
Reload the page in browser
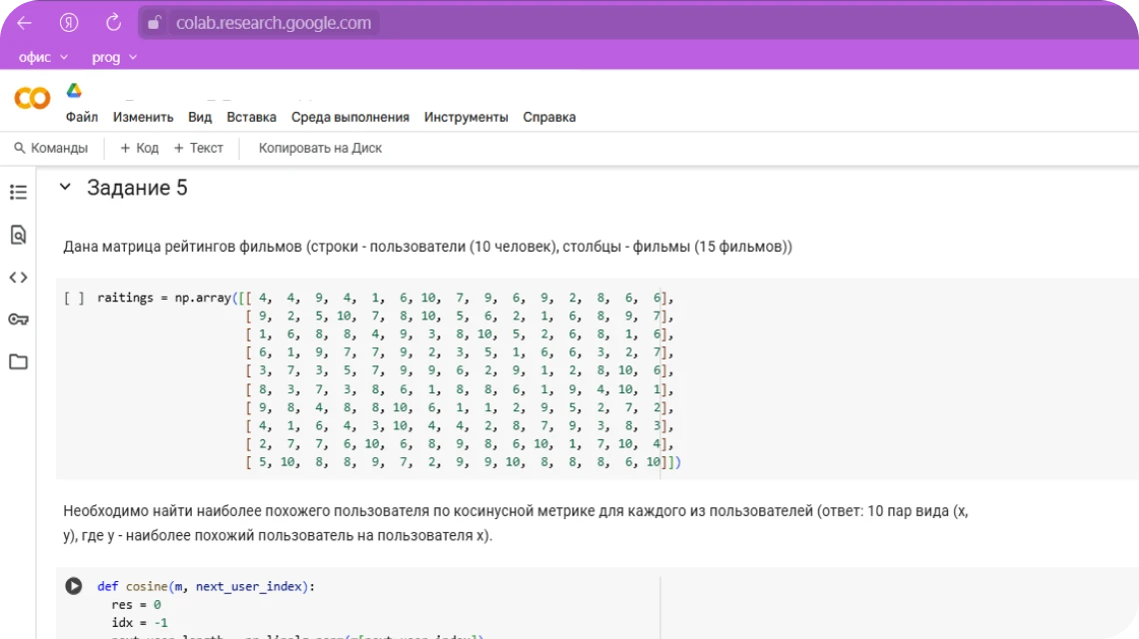114,23
